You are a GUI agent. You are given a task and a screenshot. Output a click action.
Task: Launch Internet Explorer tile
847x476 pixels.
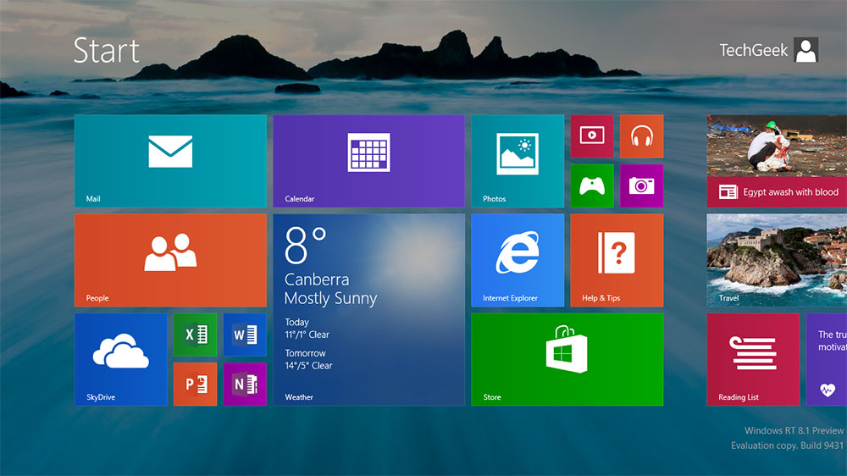[x=518, y=260]
